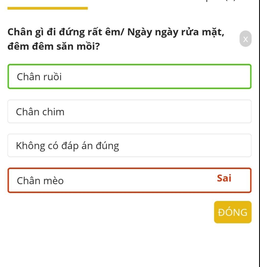Viewport: 260px width, 267px height.
Task: Click the word 'chim' in the second answer
Action: 53,112
